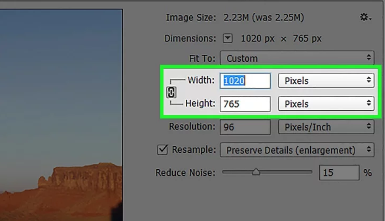Click the Resolution label
Viewport: 385px width, 221px height.
coord(192,126)
